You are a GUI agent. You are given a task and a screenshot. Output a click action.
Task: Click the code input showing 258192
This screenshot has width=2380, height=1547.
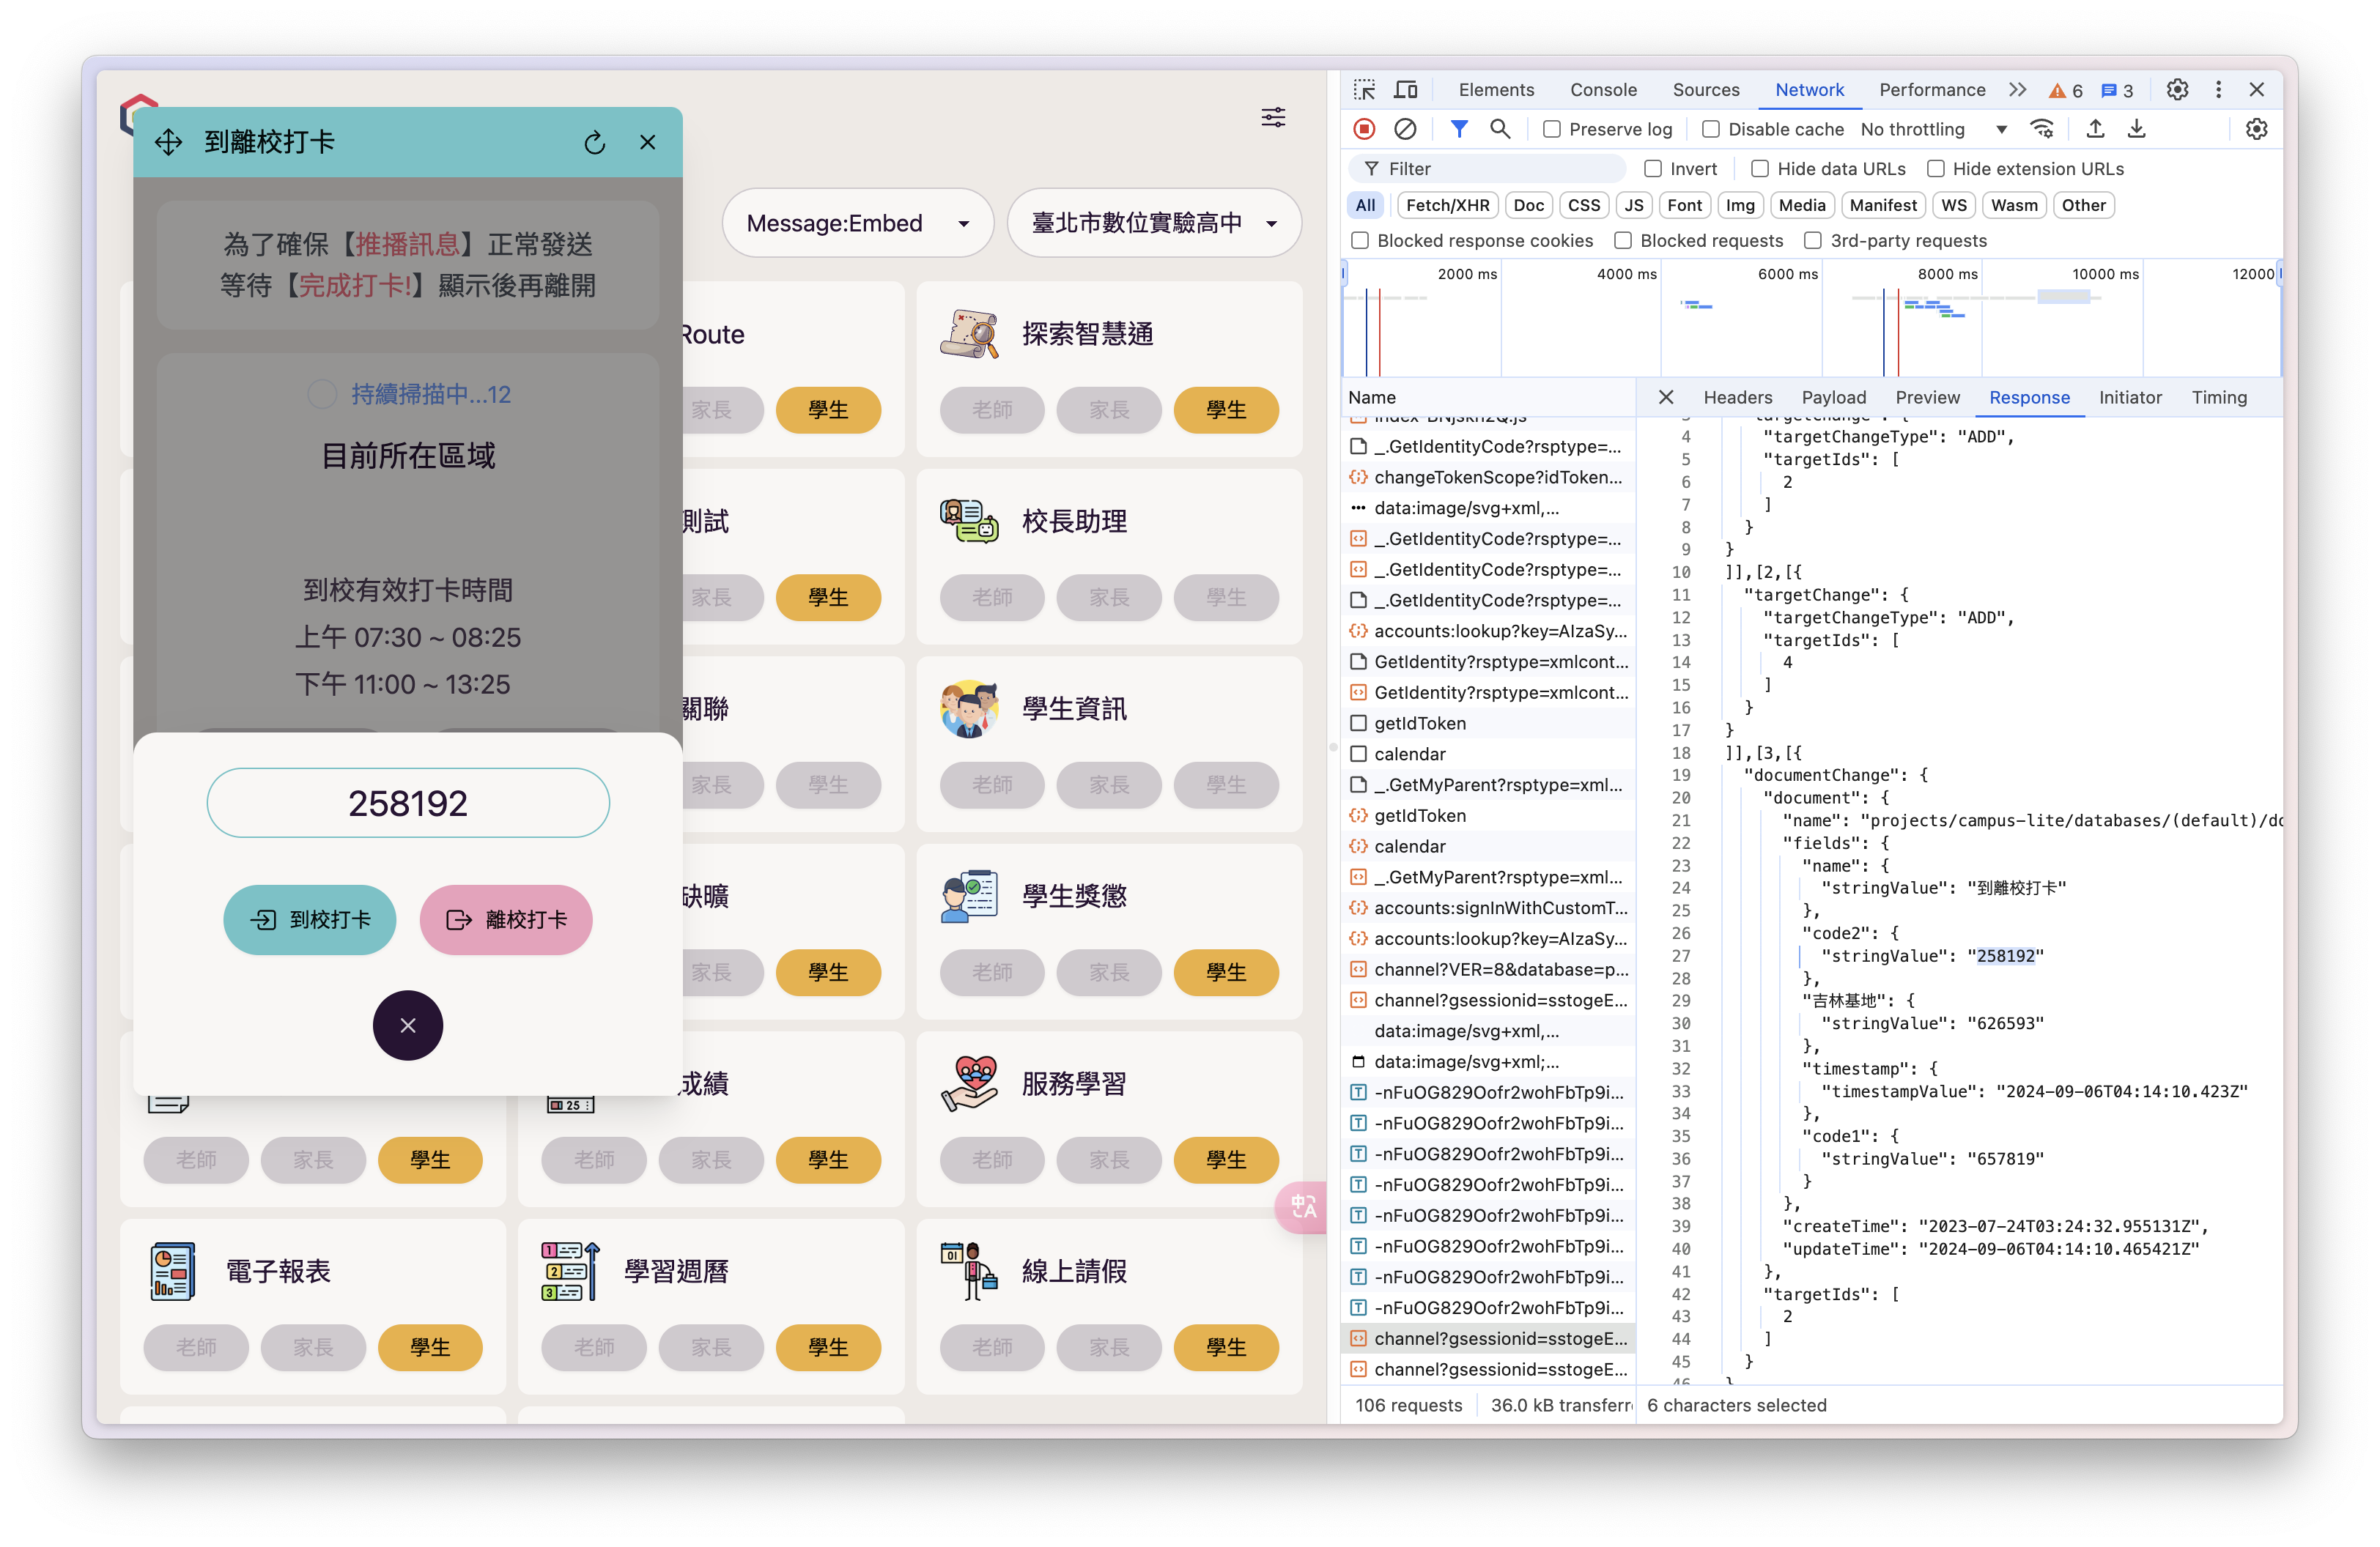click(408, 803)
